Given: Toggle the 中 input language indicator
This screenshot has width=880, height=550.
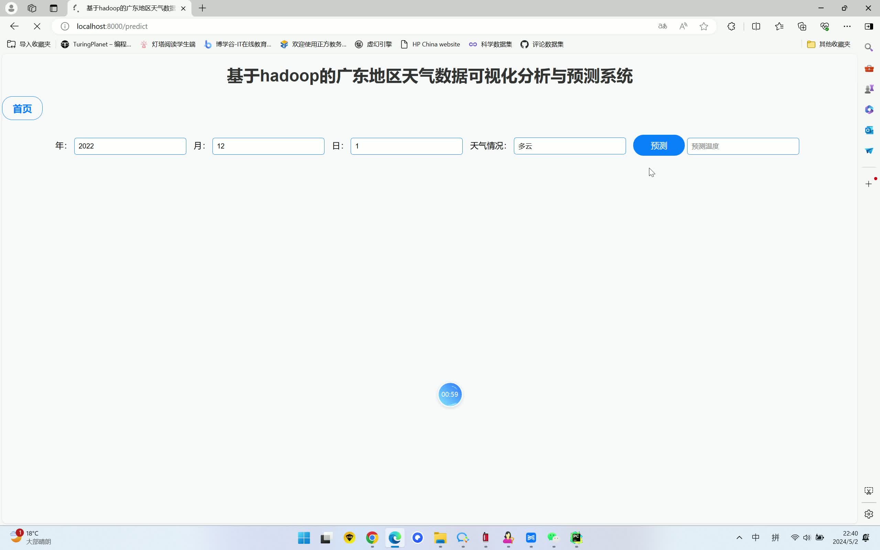Looking at the screenshot, I should pyautogui.click(x=756, y=538).
